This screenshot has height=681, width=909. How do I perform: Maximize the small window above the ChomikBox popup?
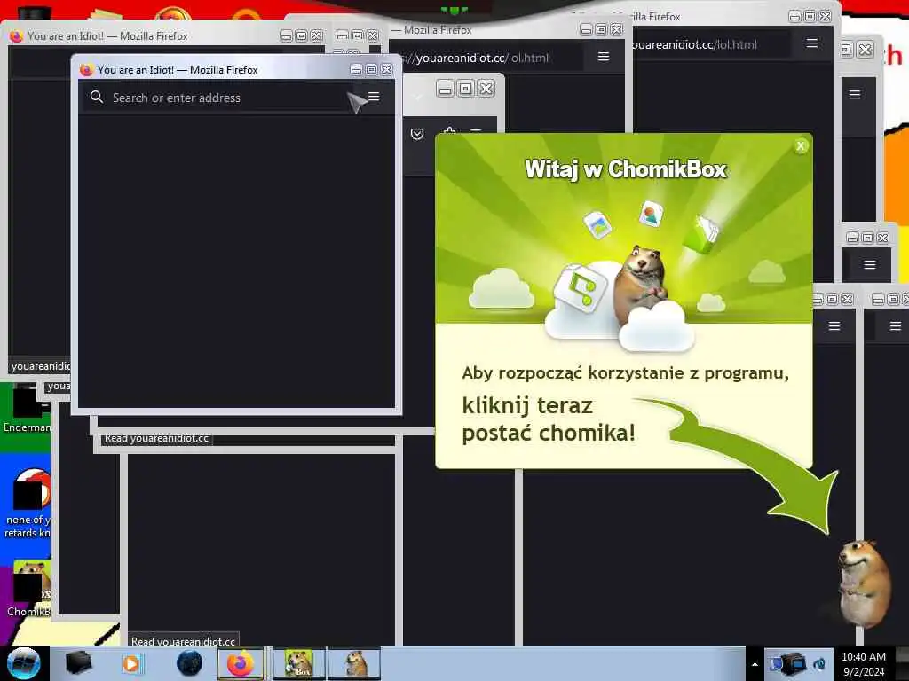coord(465,89)
